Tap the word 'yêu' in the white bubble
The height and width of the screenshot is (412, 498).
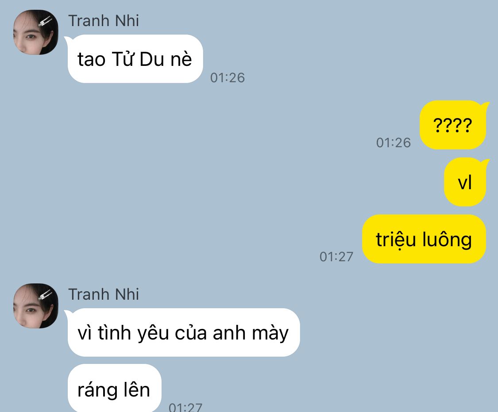click(x=153, y=334)
